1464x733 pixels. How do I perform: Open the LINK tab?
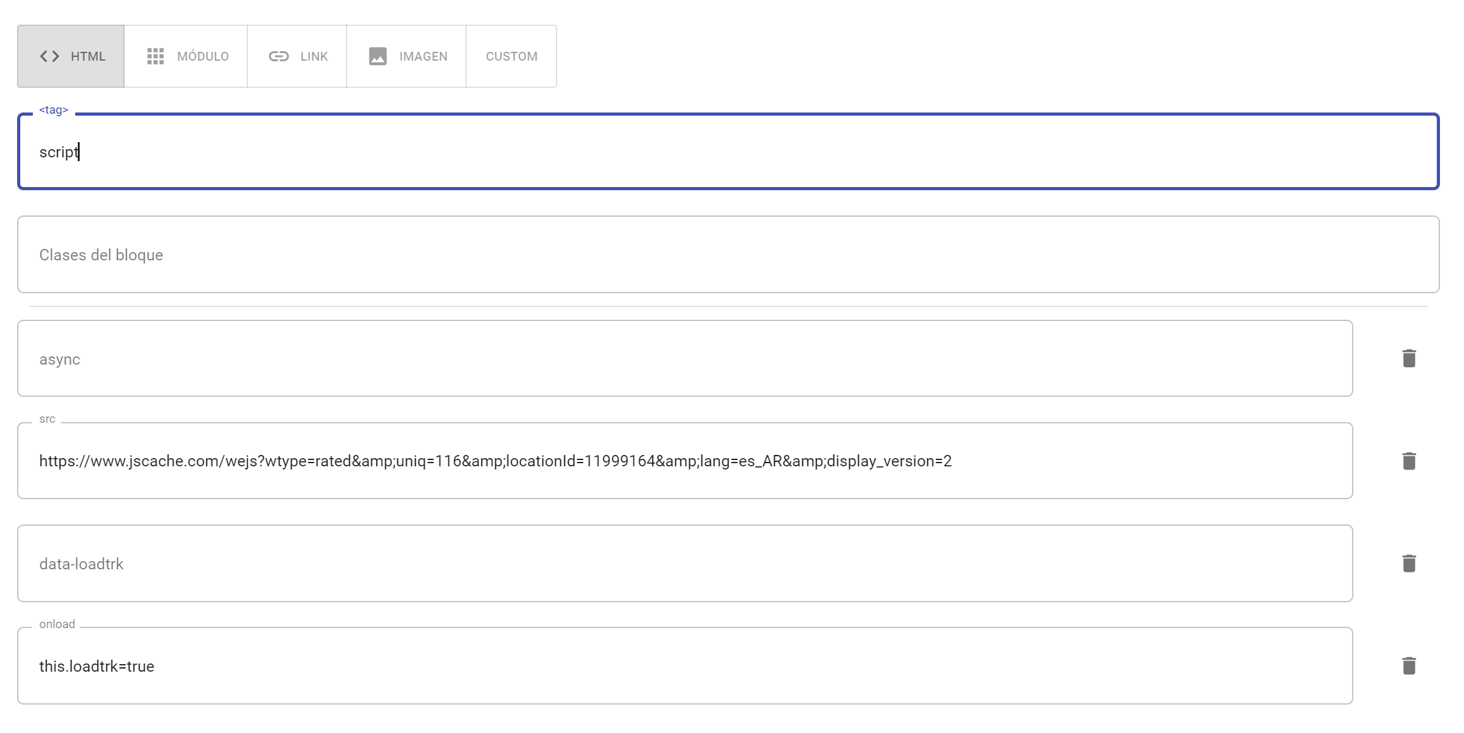click(x=314, y=56)
